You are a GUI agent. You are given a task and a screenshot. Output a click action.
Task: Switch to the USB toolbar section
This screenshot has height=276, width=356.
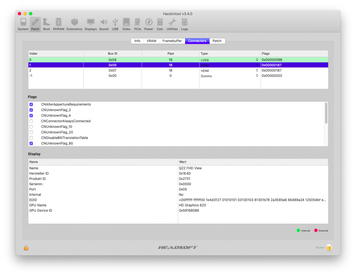pyautogui.click(x=115, y=24)
